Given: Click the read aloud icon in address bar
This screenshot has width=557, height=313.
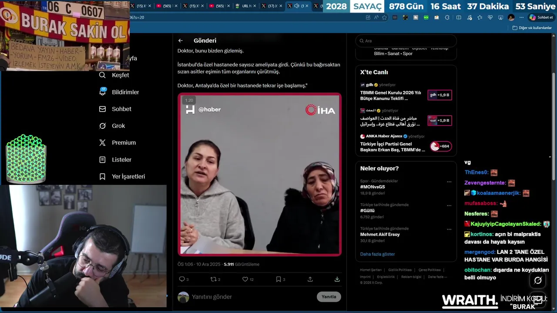Looking at the screenshot, I should click(x=376, y=17).
